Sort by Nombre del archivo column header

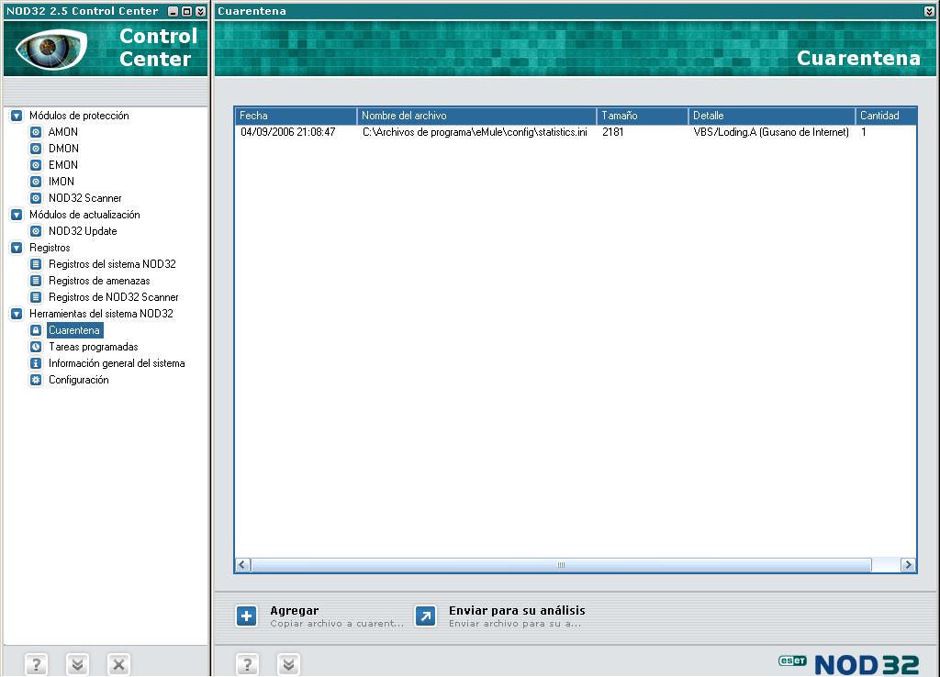(477, 116)
